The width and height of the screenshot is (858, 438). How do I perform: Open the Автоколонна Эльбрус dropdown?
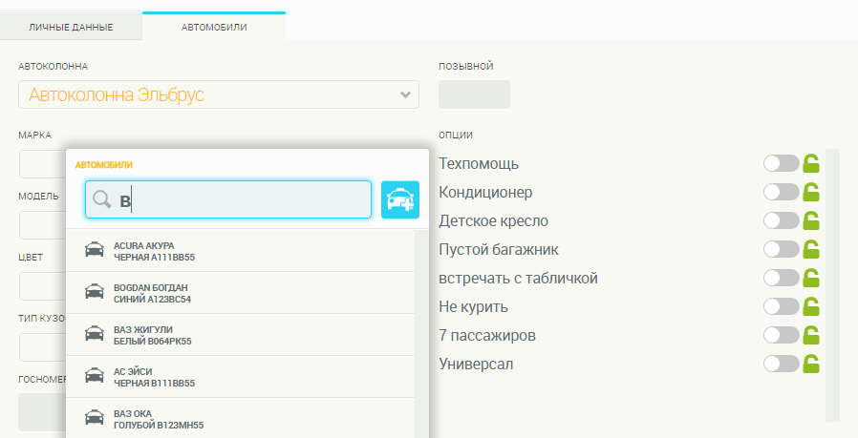[218, 94]
